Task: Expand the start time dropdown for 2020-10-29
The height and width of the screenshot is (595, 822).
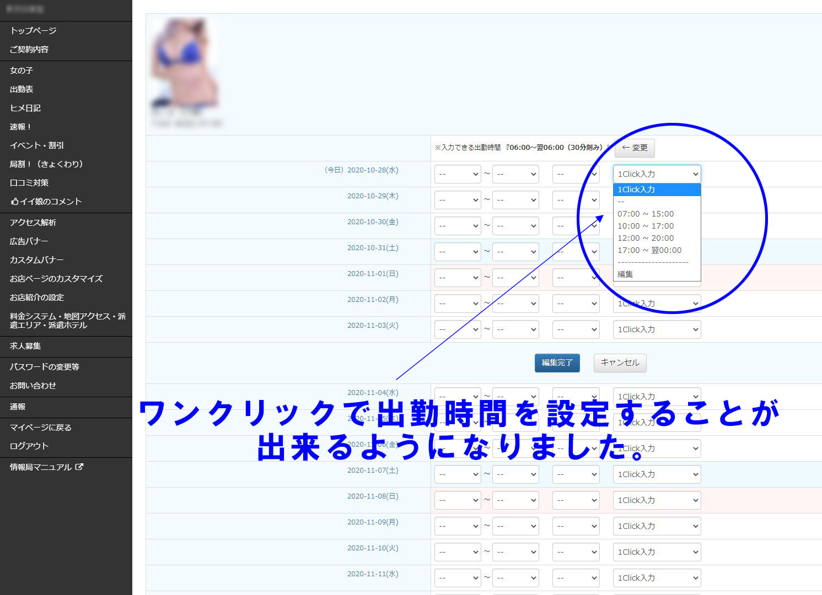Action: [x=458, y=200]
